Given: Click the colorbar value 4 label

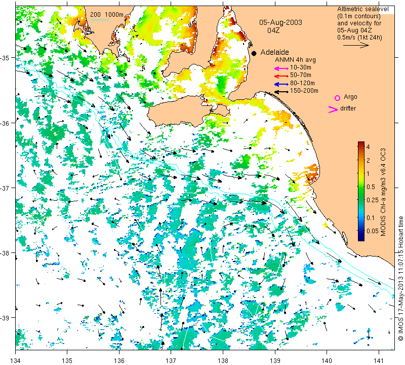Looking at the screenshot, I should tap(368, 147).
